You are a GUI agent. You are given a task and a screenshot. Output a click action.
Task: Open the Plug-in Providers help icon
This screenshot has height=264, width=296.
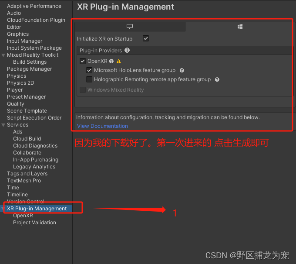(x=127, y=50)
